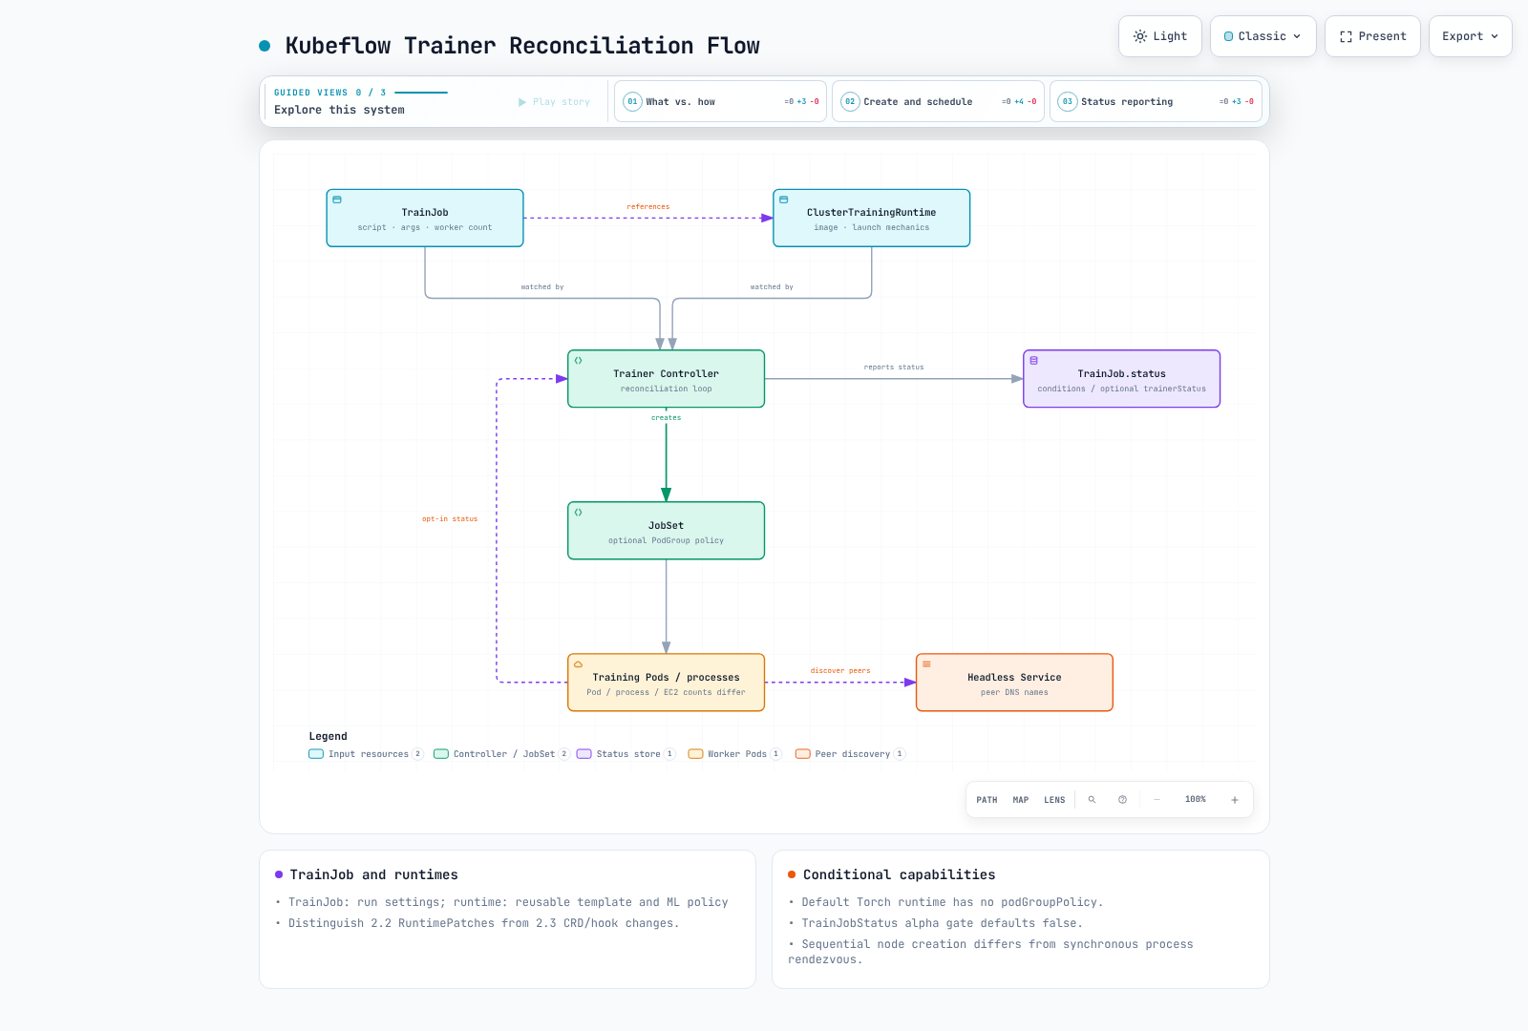Click the ClusterTrainingRuntime node's resource icon
The image size is (1528, 1031).
pos(784,200)
